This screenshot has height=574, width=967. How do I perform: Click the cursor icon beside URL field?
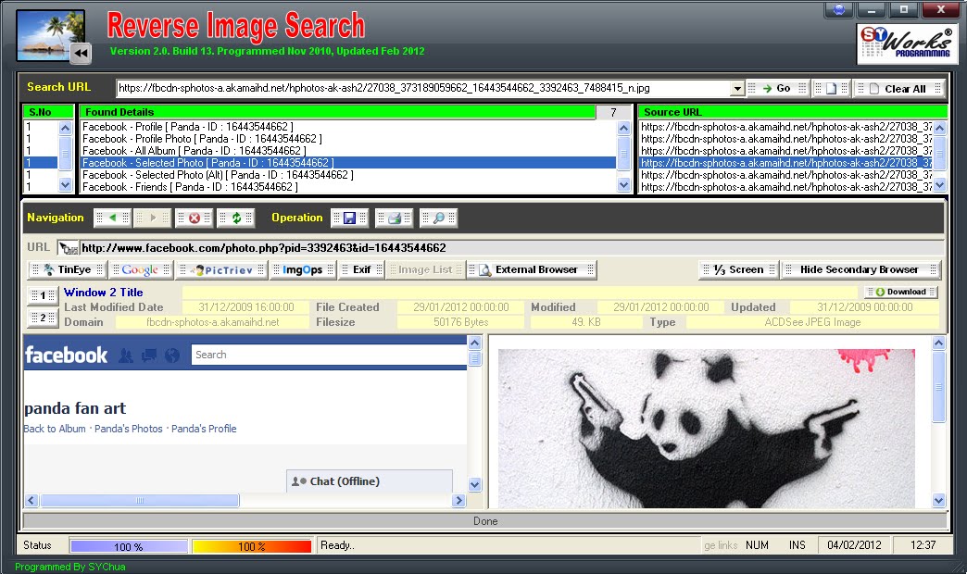(69, 248)
